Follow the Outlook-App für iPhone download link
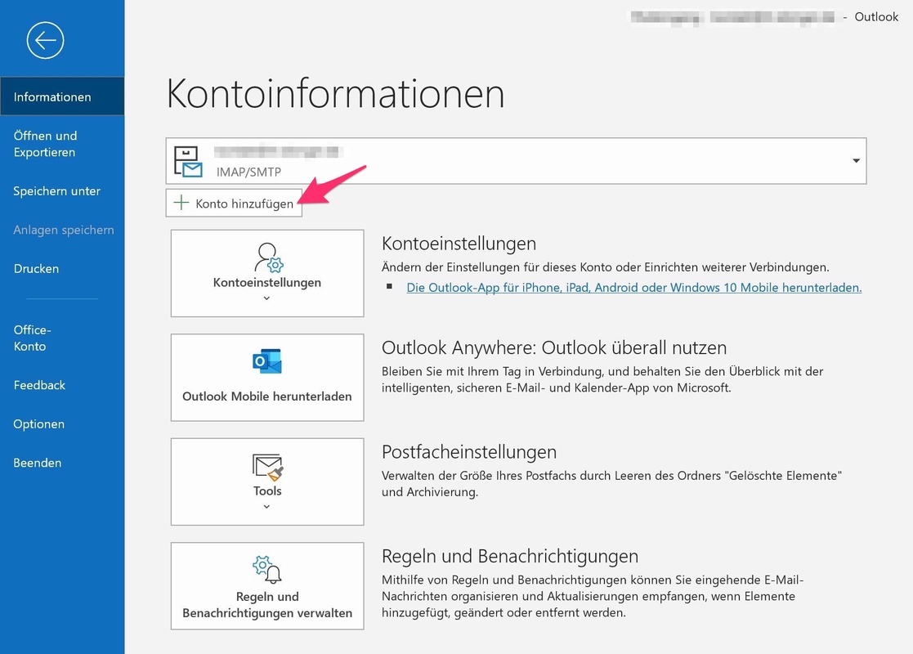 (x=634, y=287)
